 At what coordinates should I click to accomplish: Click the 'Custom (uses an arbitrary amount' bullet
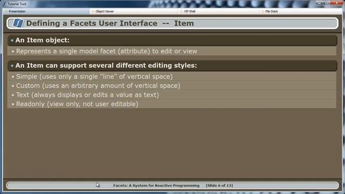[x=172, y=86]
